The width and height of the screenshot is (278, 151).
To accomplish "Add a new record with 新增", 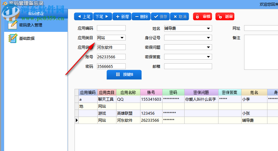I will pyautogui.click(x=122, y=17).
